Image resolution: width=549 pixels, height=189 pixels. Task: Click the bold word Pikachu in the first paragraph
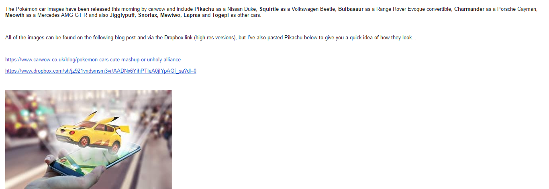[204, 9]
